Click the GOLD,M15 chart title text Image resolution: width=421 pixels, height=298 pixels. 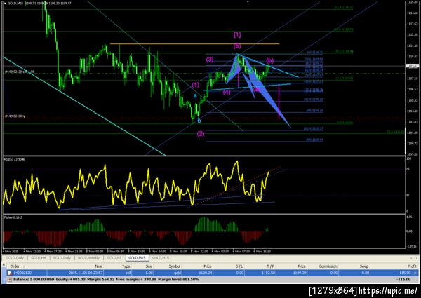point(15,4)
